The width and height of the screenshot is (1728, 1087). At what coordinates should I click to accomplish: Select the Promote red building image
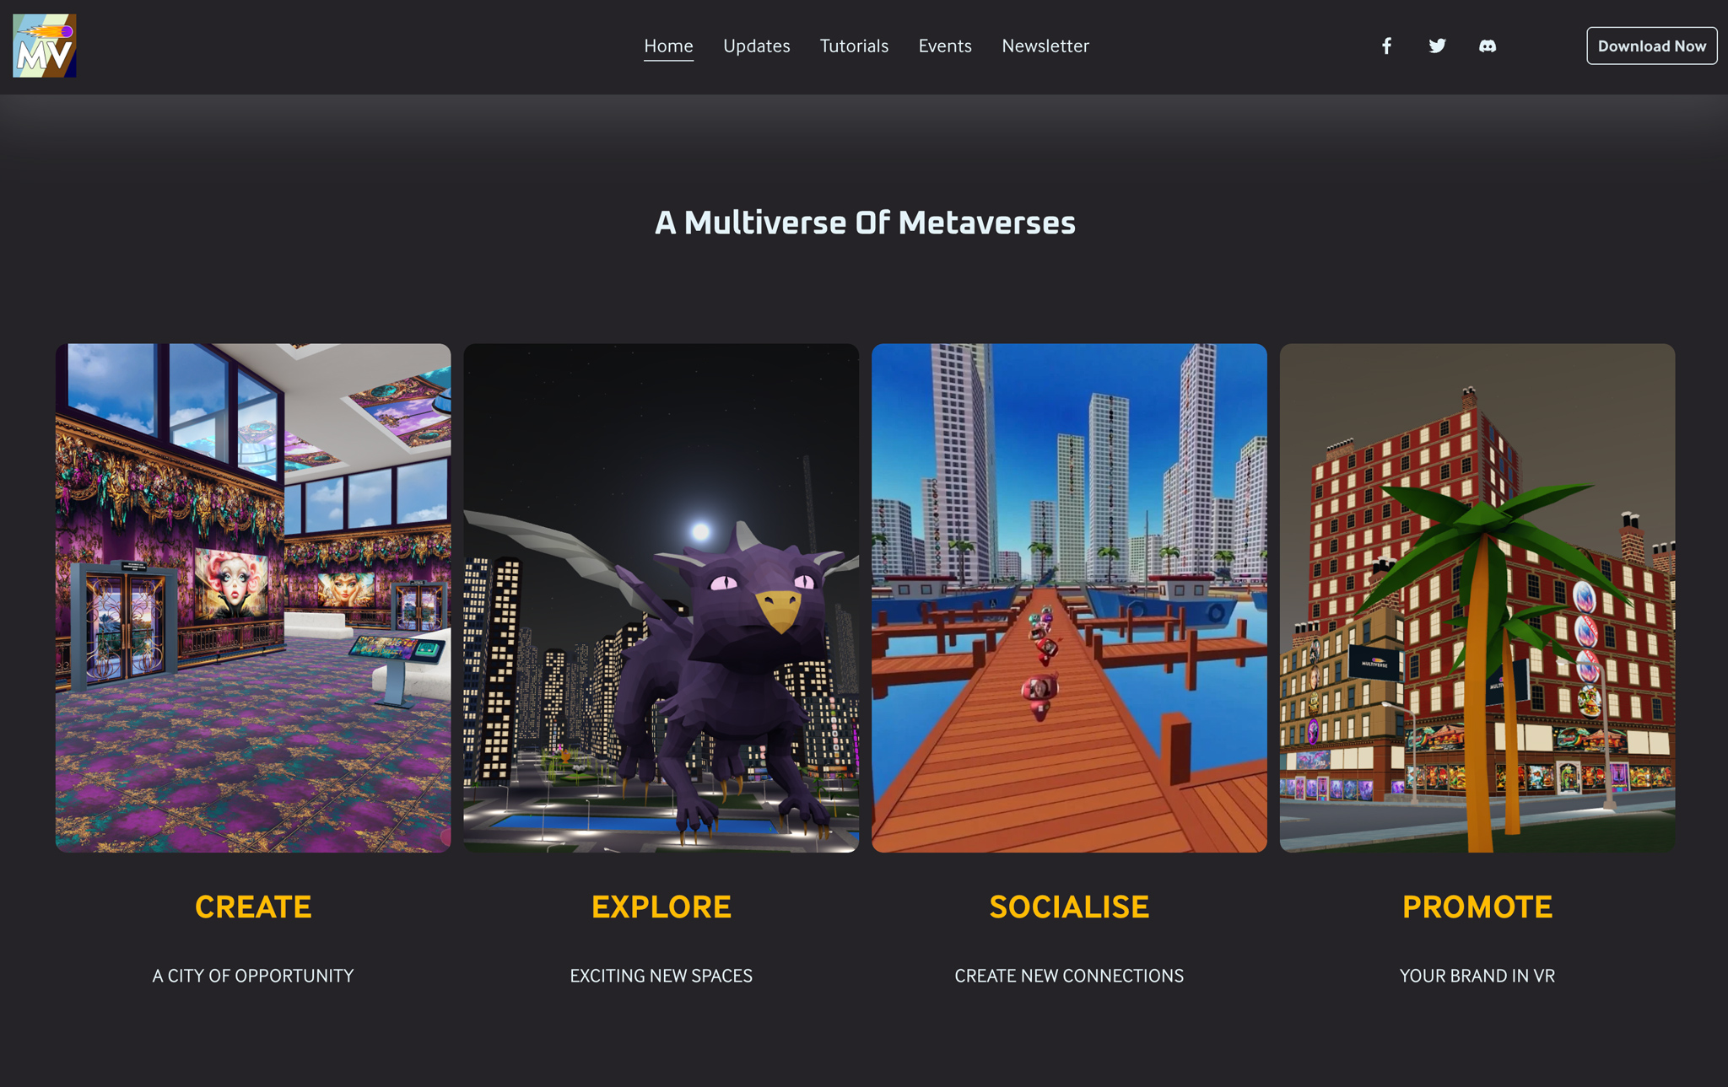(x=1477, y=598)
